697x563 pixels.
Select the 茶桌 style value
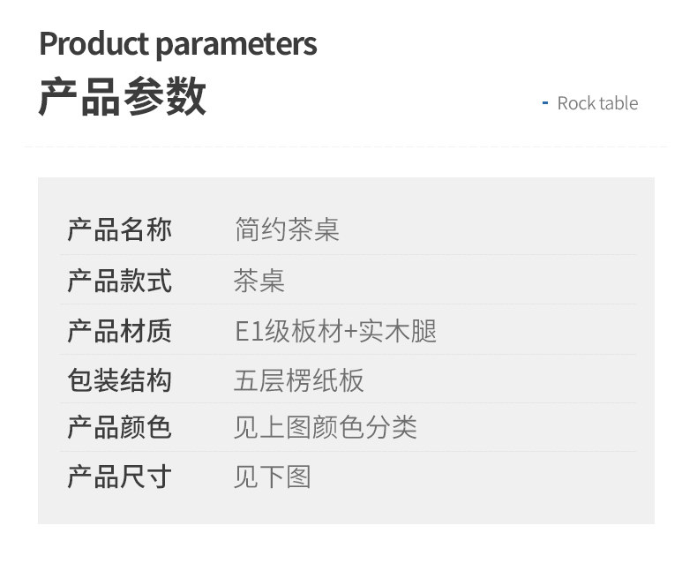coord(259,281)
